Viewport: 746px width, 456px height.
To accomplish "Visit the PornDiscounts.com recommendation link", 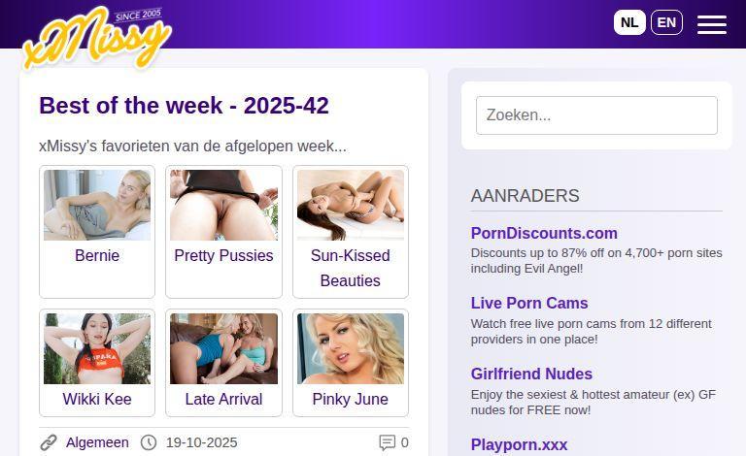I will pyautogui.click(x=544, y=233).
